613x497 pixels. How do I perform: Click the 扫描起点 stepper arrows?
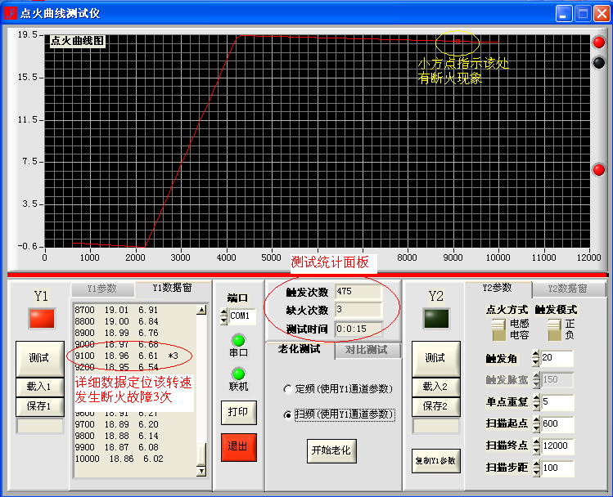pyautogui.click(x=536, y=424)
